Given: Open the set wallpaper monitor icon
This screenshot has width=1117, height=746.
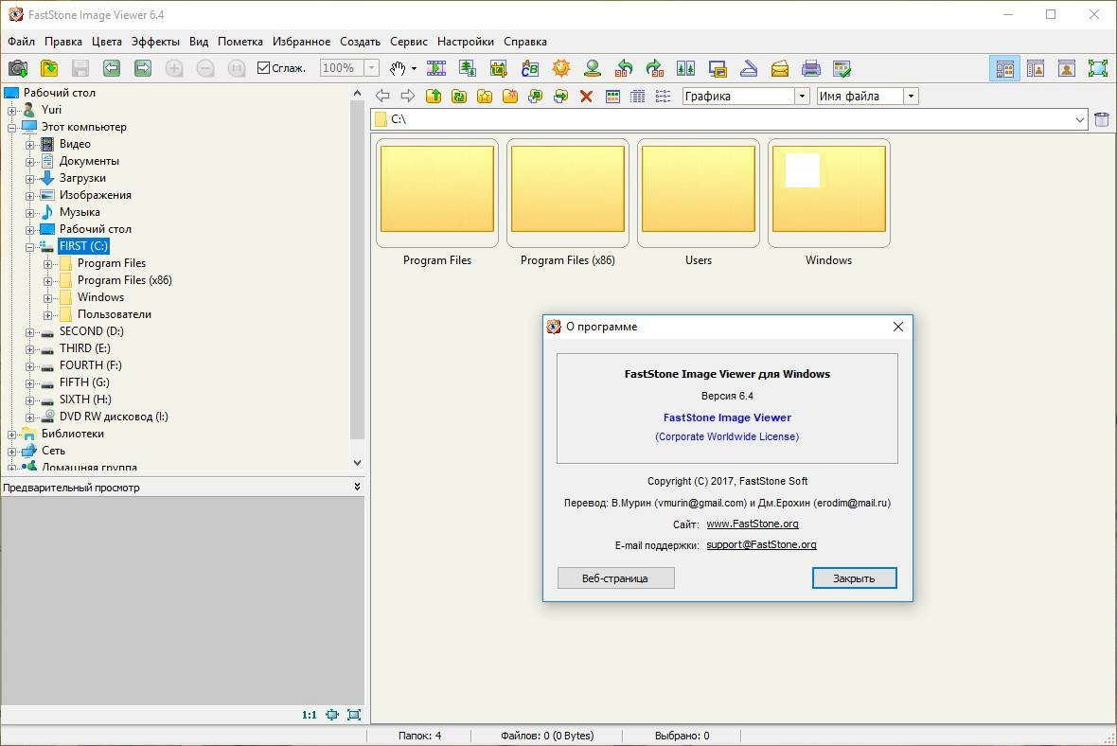Looking at the screenshot, I should coord(718,68).
